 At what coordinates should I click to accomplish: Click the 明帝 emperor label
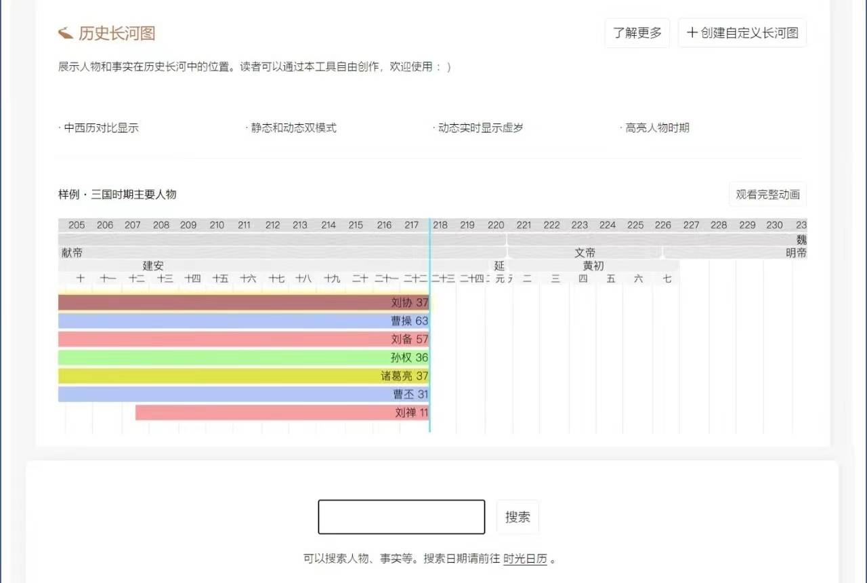coord(797,253)
